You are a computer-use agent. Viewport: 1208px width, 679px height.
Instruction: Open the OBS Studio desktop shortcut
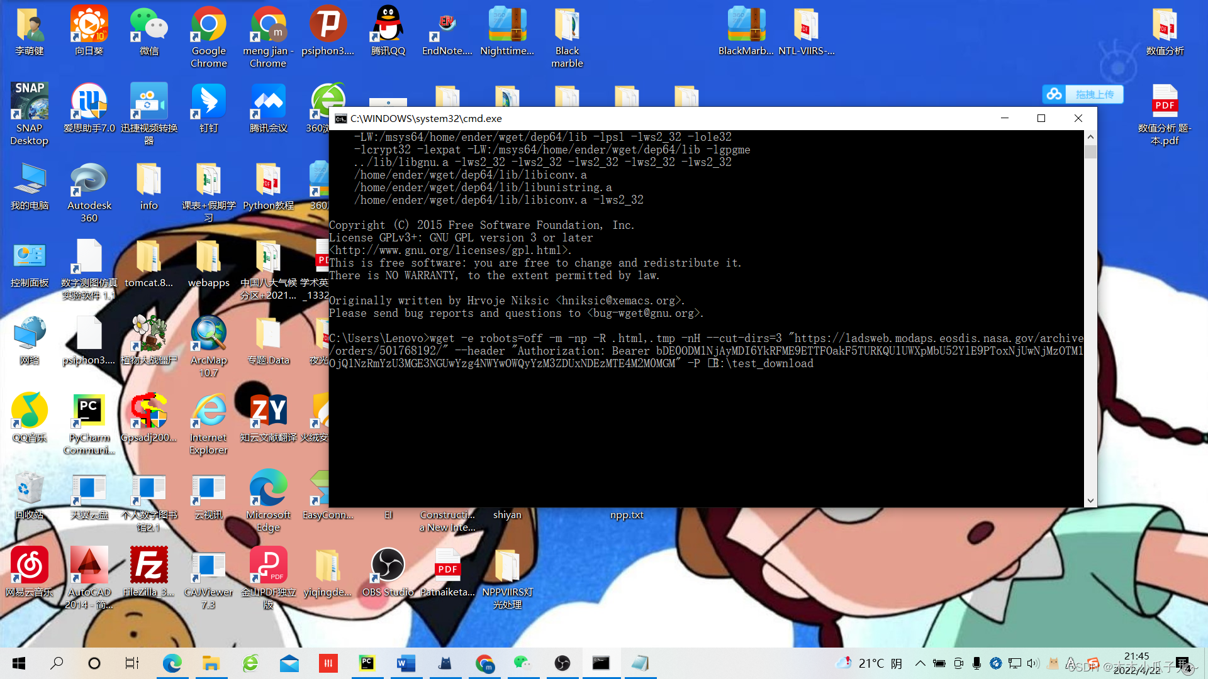pyautogui.click(x=388, y=566)
